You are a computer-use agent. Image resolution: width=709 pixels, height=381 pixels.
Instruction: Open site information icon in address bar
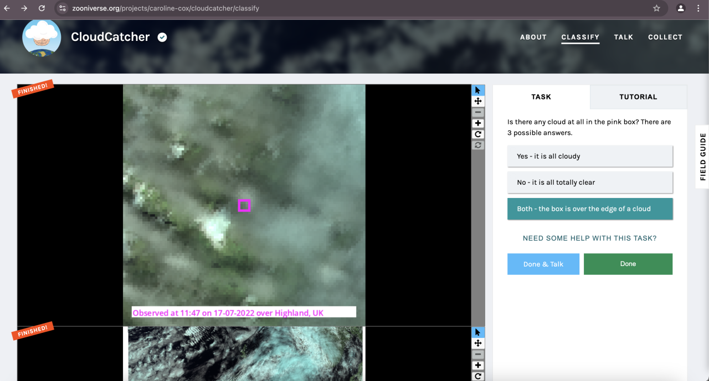(63, 8)
